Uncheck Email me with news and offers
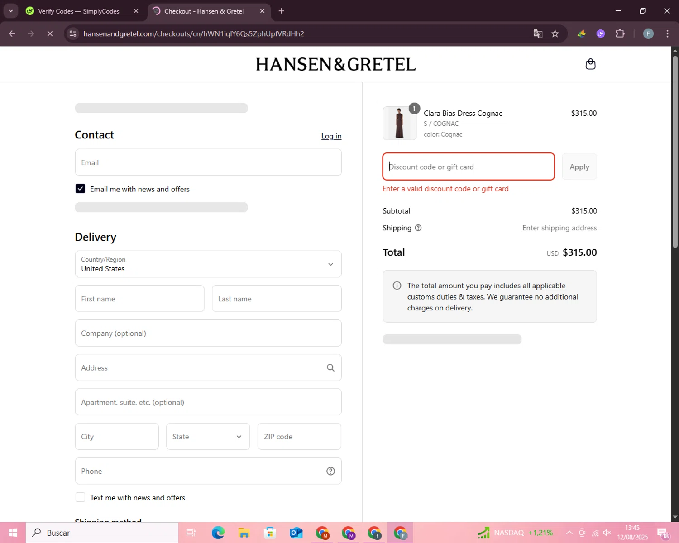The width and height of the screenshot is (679, 543). click(x=80, y=189)
